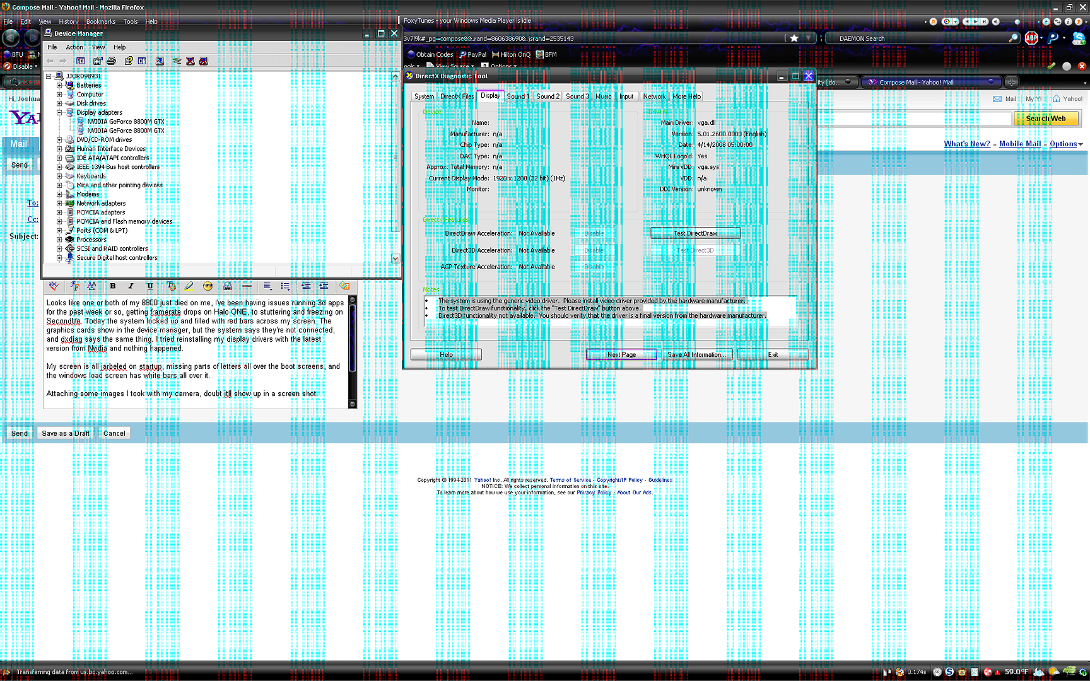Viewport: 1090px width, 681px height.
Task: Click Device Manager show/hide console tree icon
Action: (x=81, y=61)
